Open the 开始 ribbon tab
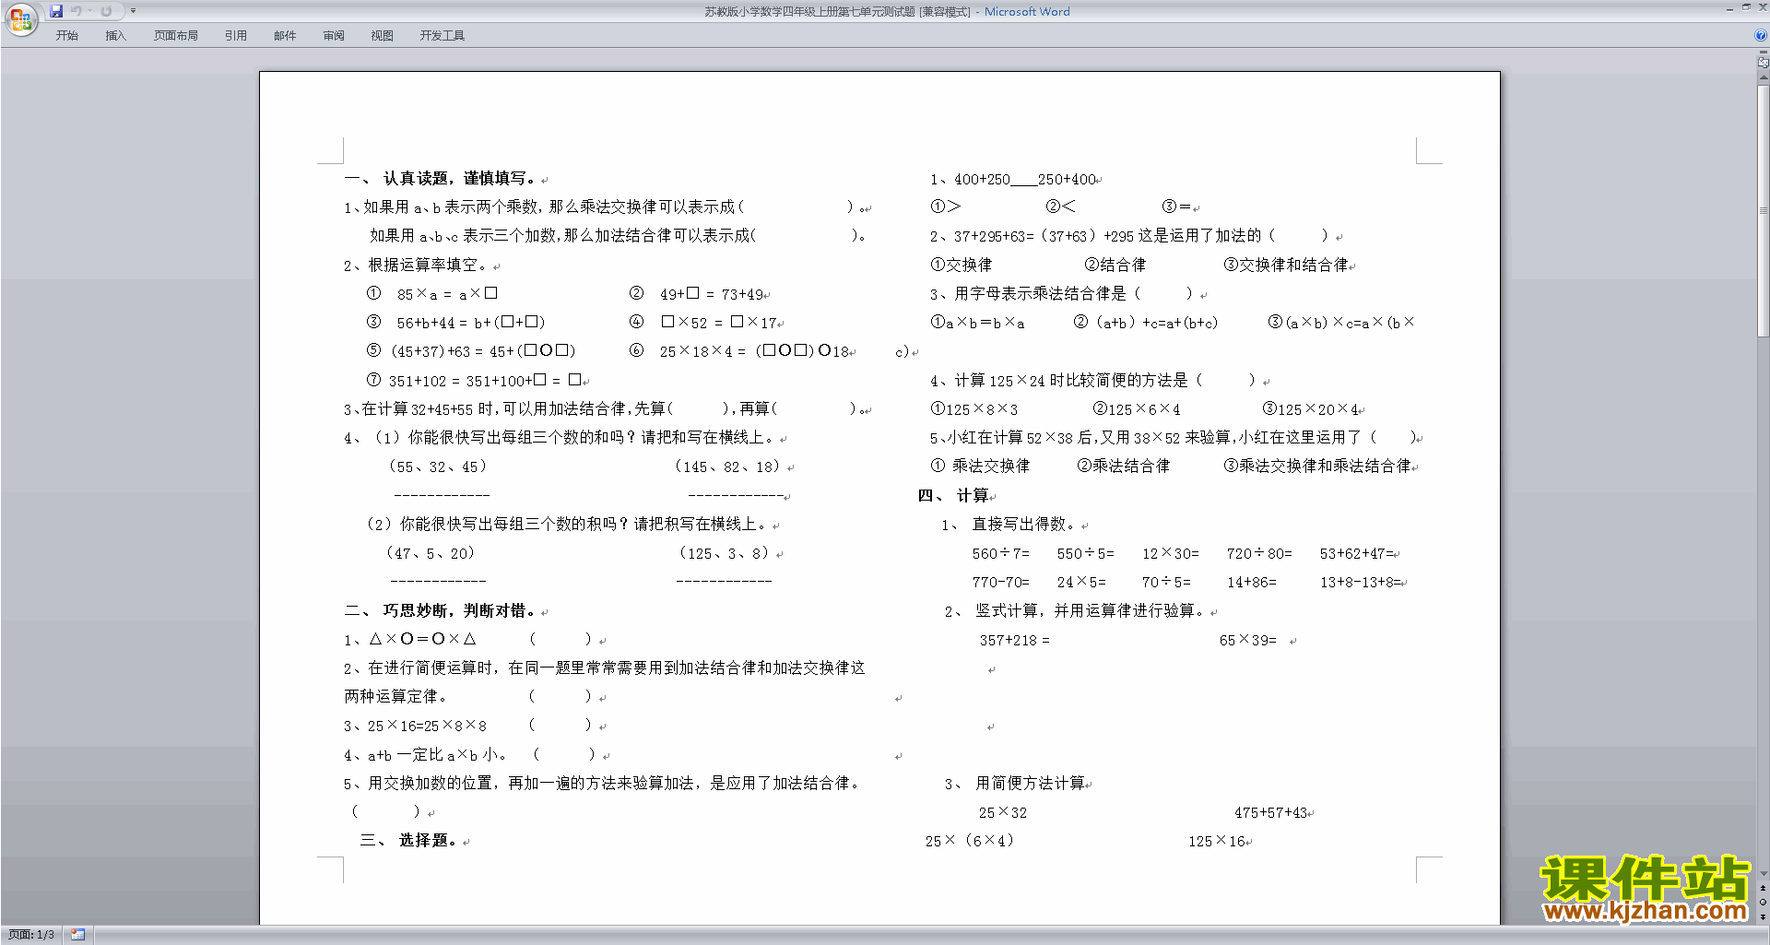This screenshot has height=945, width=1770. coord(66,36)
